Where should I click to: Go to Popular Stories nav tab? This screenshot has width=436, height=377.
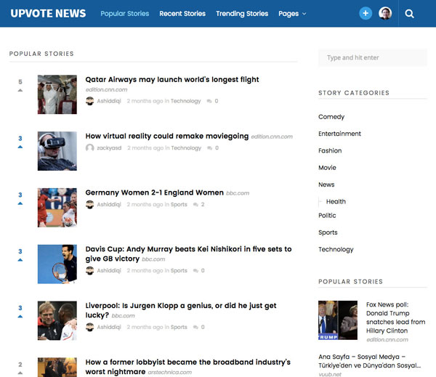(x=124, y=14)
